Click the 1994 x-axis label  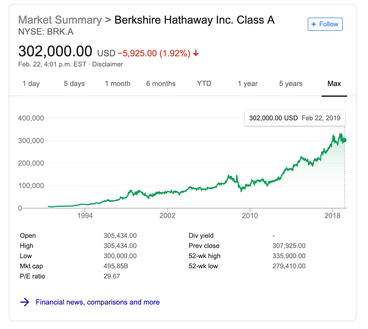point(85,216)
